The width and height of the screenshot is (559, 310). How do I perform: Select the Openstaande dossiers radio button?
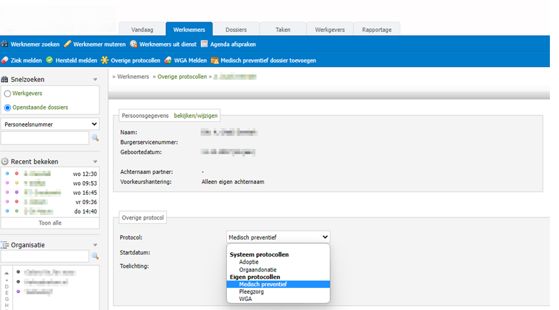[8, 107]
